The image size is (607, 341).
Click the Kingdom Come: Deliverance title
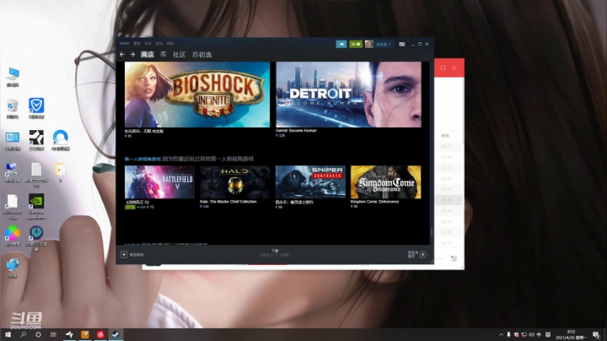point(374,202)
